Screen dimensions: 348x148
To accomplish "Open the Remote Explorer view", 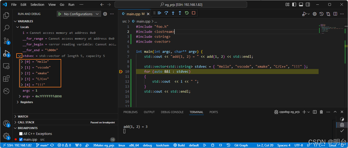I will point(6,66).
